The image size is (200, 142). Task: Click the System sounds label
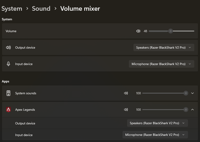click(x=26, y=93)
